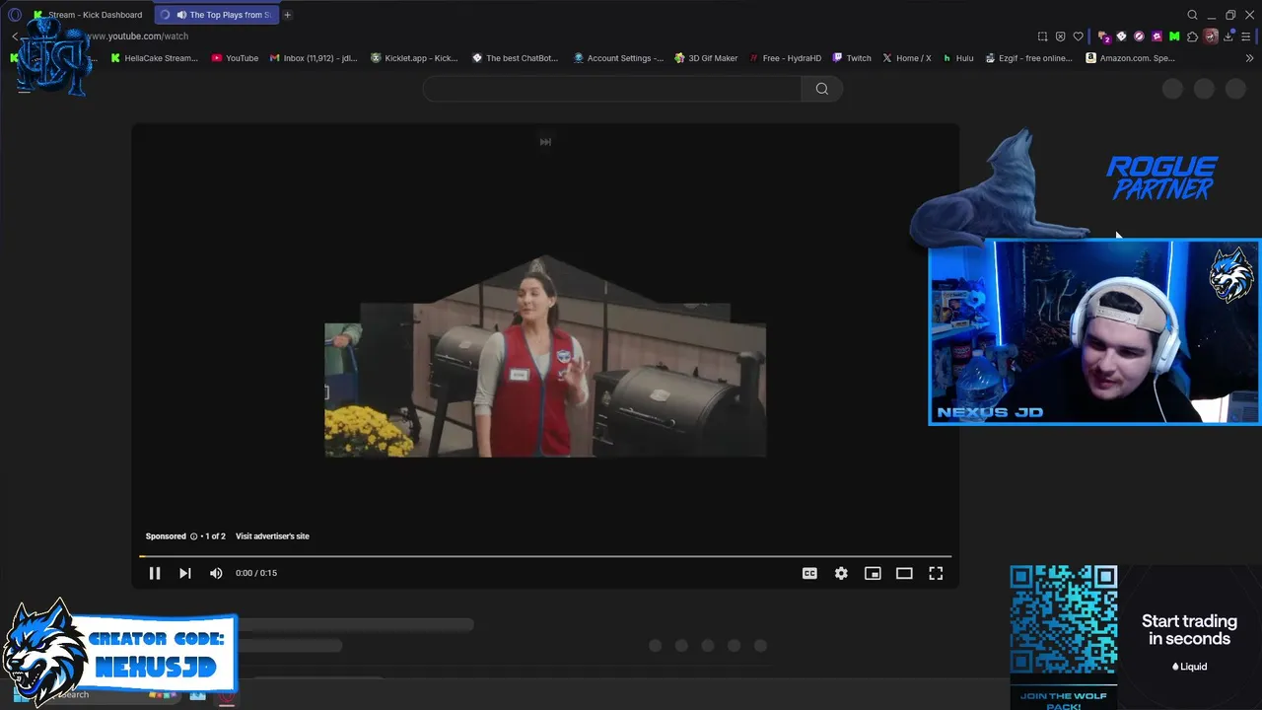
Task: Toggle theater mode view
Action: (x=904, y=573)
